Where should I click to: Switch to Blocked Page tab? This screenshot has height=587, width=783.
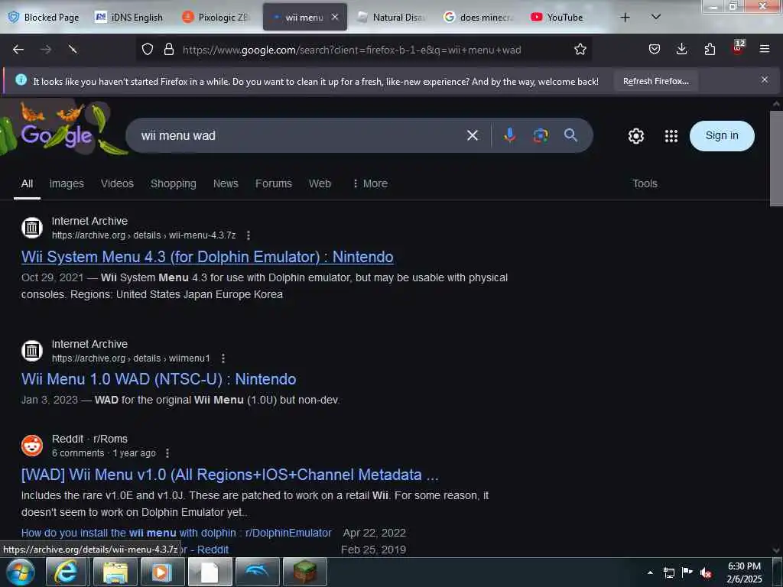pyautogui.click(x=44, y=18)
